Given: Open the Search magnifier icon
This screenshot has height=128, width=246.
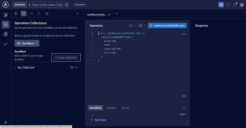Looking at the screenshot, I should [x=39, y=14].
